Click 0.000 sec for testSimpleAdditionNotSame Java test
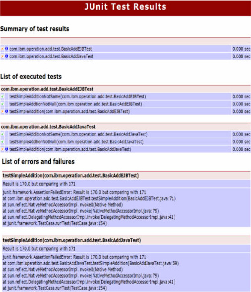 tap(242, 134)
